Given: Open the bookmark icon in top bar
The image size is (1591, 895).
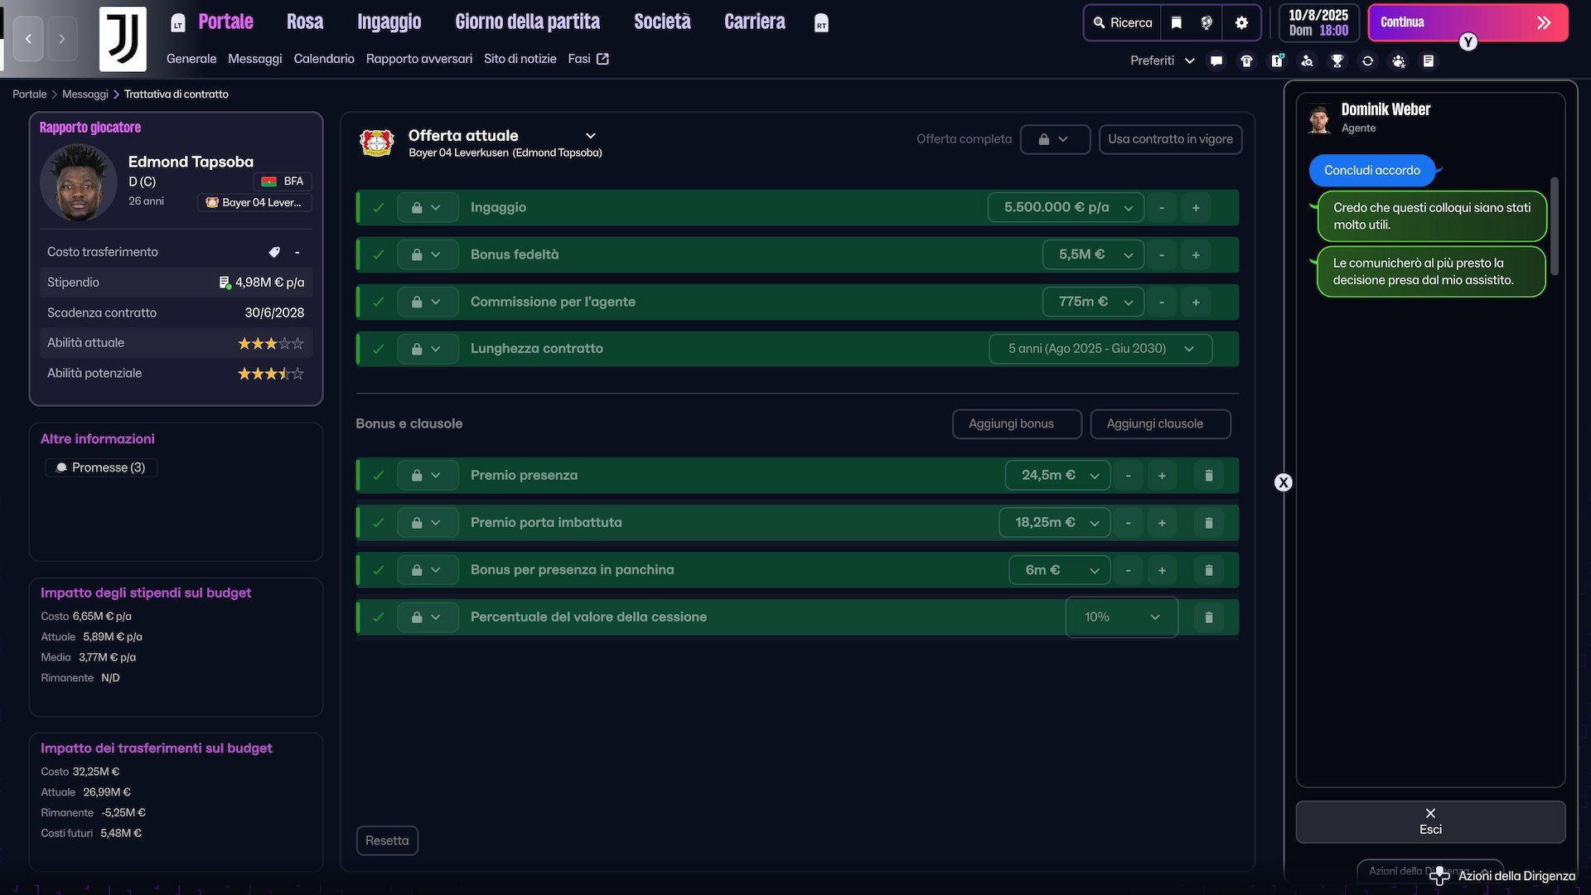Looking at the screenshot, I should pos(1176,22).
